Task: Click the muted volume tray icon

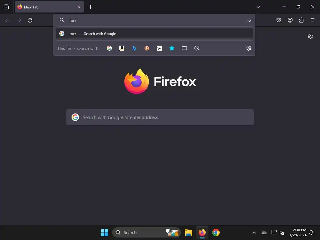Action: [x=282, y=232]
